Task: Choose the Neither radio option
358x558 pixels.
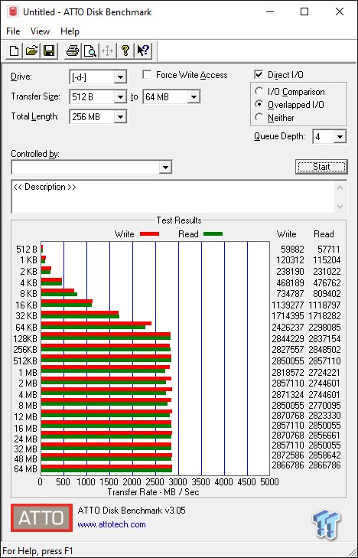Action: point(259,117)
